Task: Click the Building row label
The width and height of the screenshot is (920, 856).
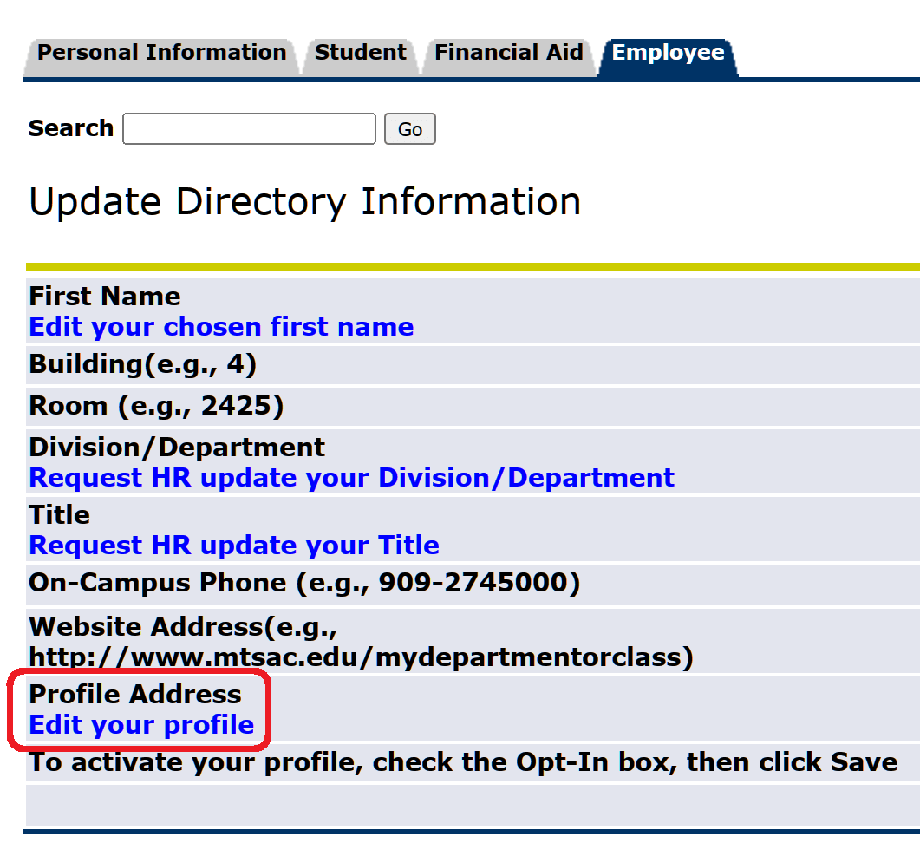Action: point(143,364)
